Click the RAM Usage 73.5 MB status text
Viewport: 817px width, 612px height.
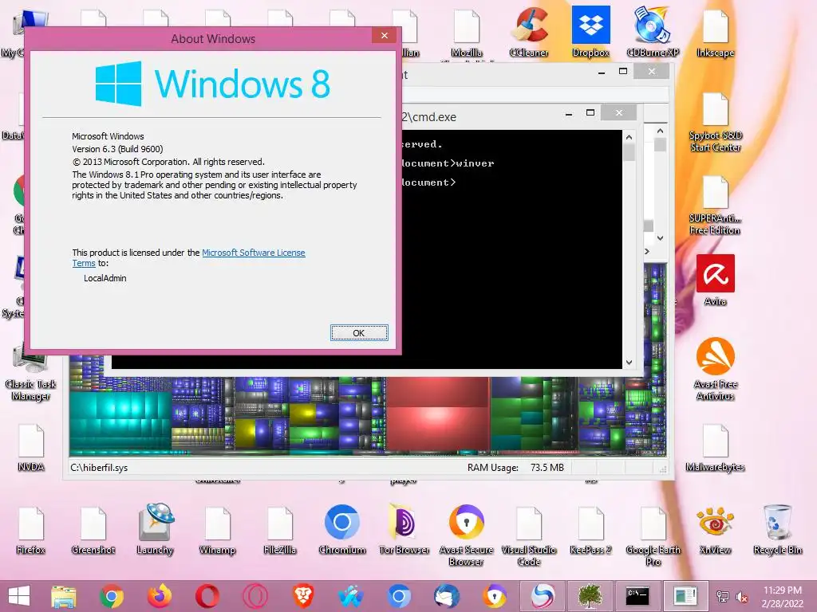tap(515, 467)
